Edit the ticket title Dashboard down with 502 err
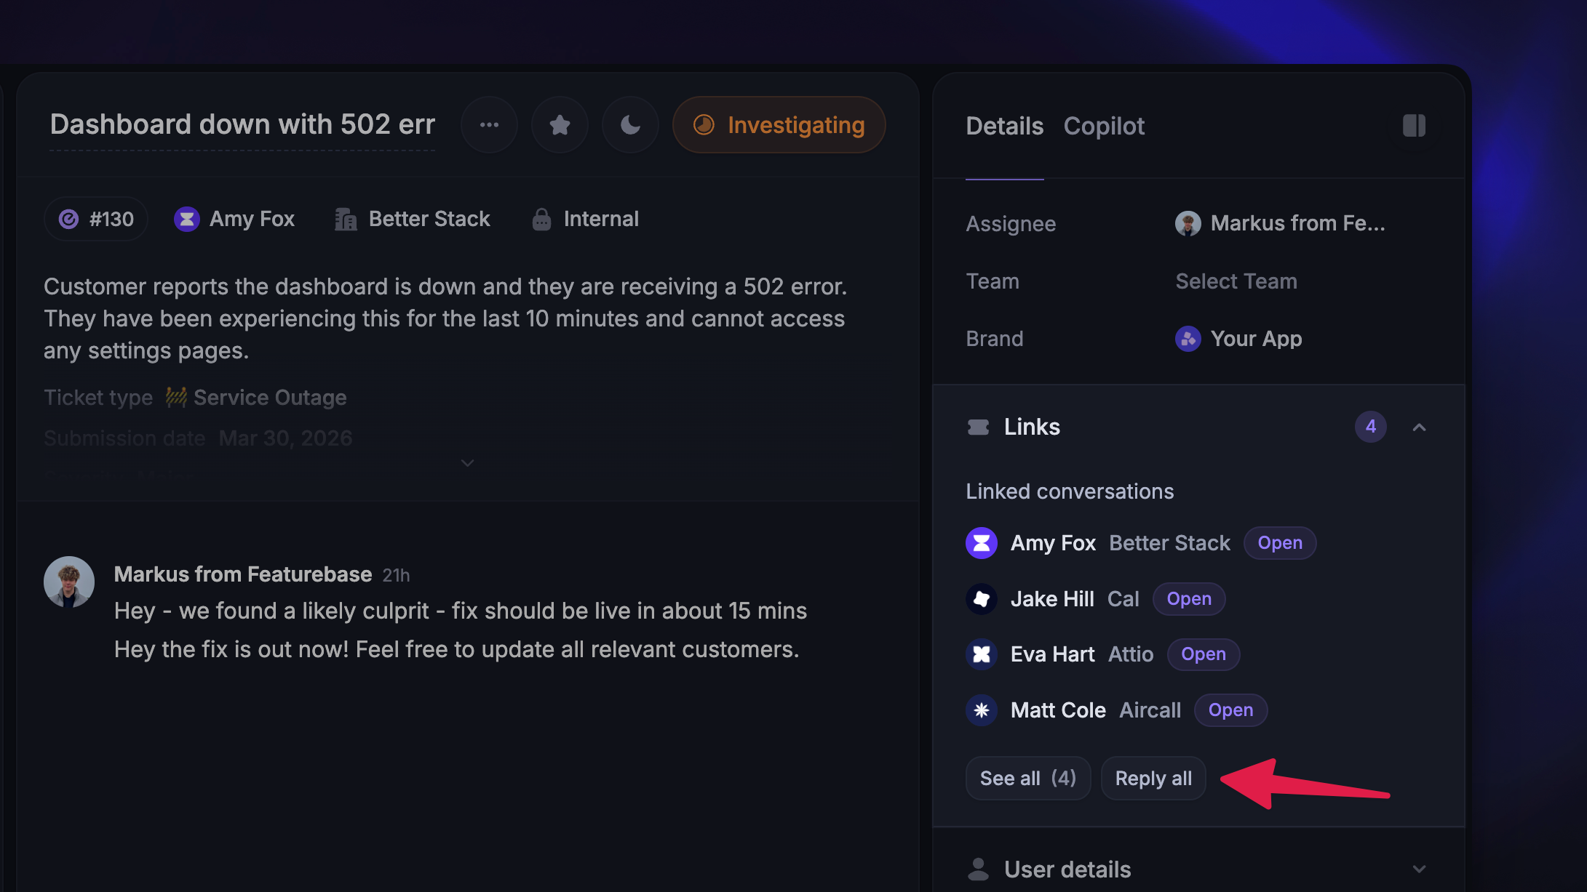This screenshot has width=1587, height=892. 242,125
